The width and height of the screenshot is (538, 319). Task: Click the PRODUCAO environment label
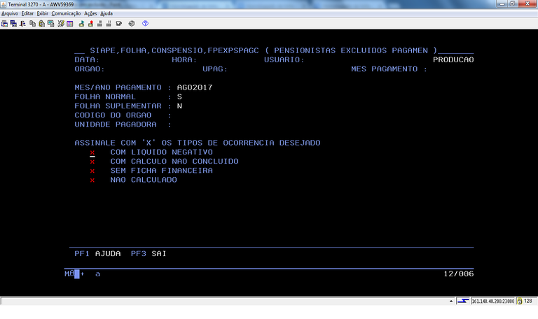click(x=453, y=59)
